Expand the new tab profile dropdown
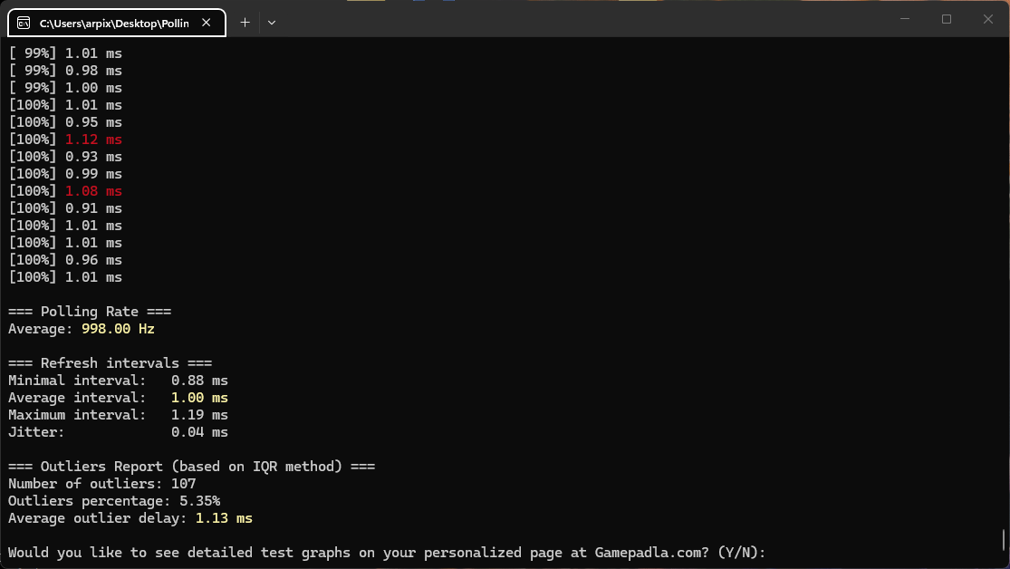Image resolution: width=1010 pixels, height=569 pixels. [x=272, y=23]
